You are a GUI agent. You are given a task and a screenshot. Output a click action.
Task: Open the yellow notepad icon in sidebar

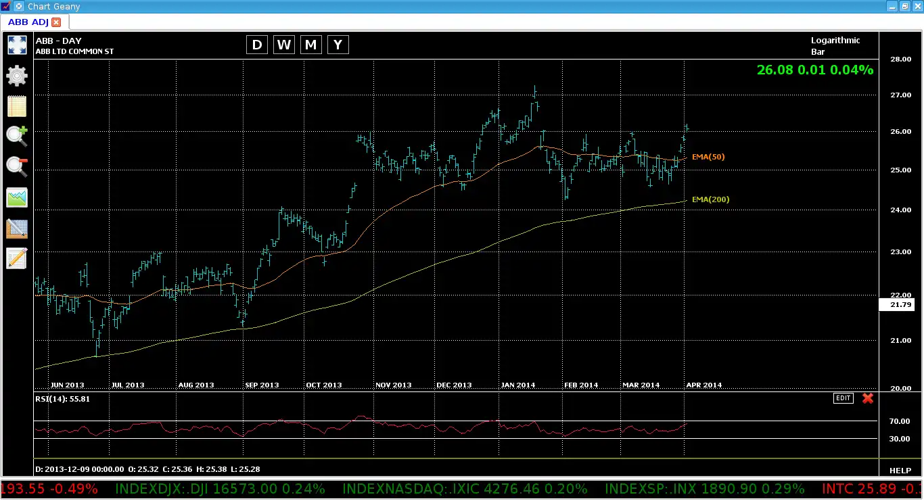click(x=17, y=106)
